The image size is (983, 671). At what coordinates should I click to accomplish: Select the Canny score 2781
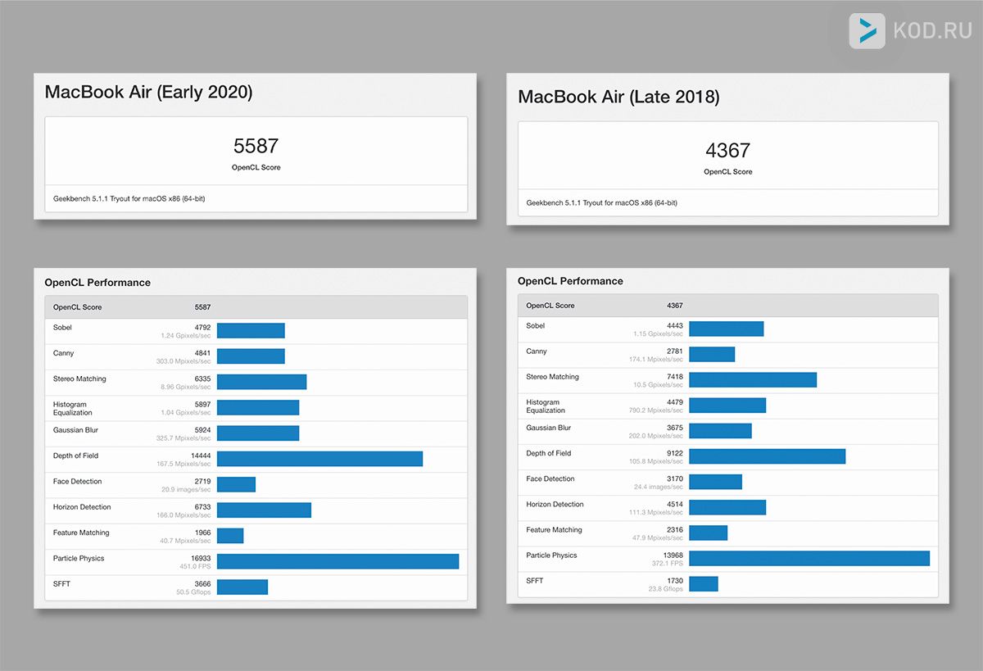tap(674, 351)
